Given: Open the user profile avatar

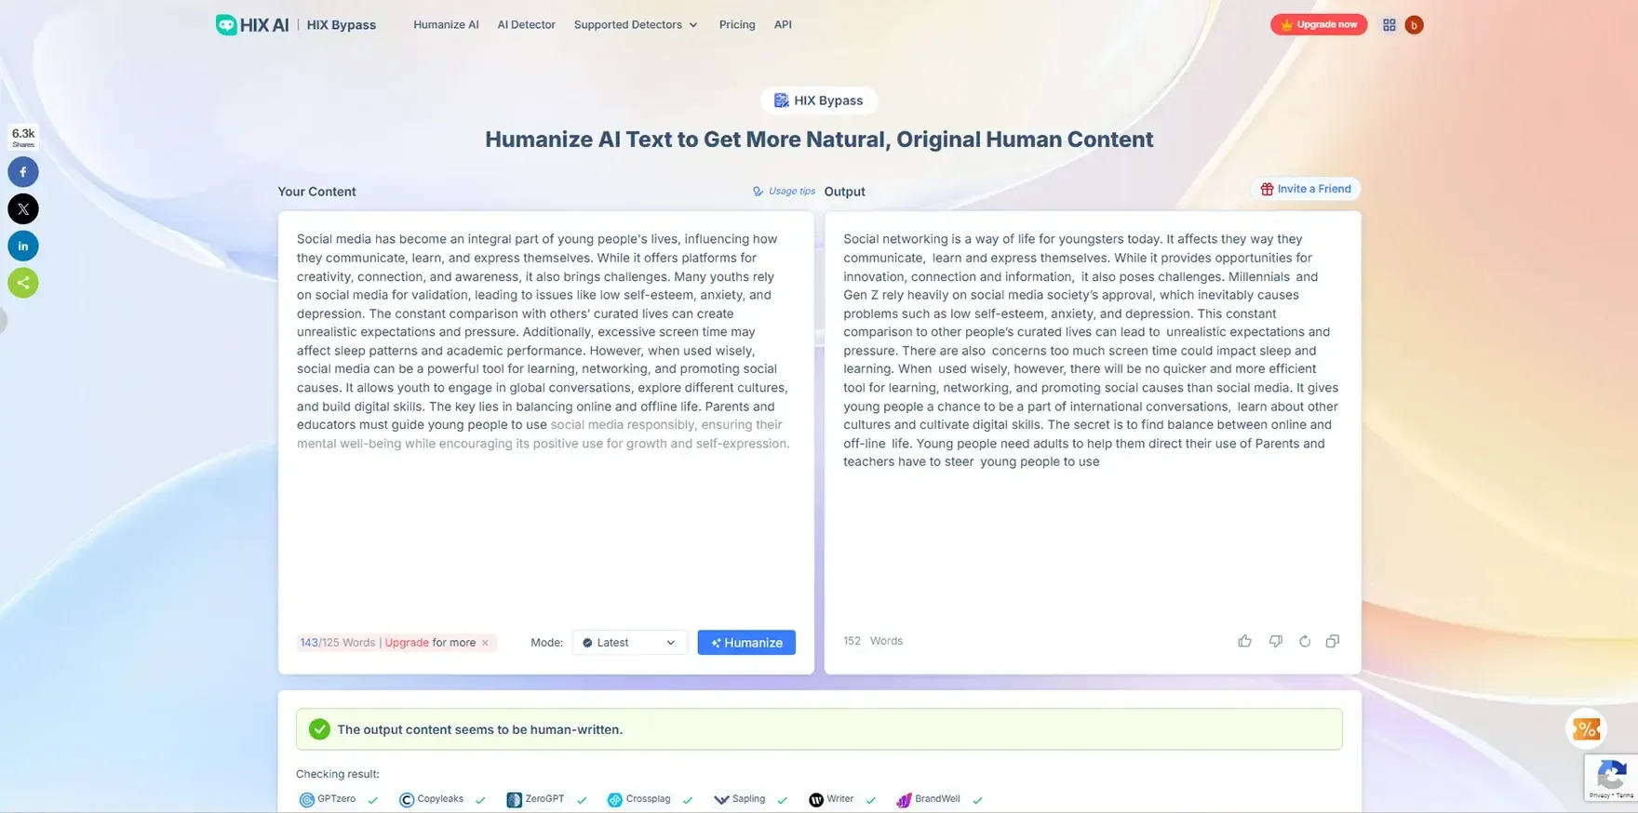Looking at the screenshot, I should pos(1414,25).
